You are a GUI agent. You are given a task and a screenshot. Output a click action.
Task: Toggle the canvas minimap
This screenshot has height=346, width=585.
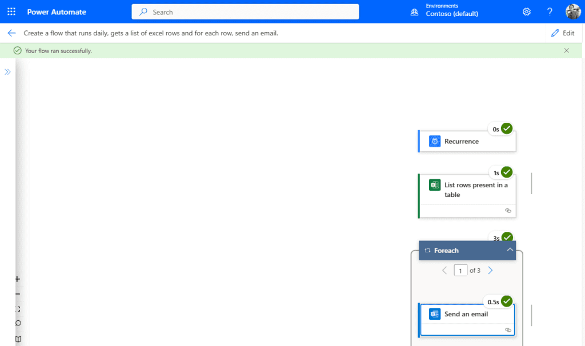point(18,339)
